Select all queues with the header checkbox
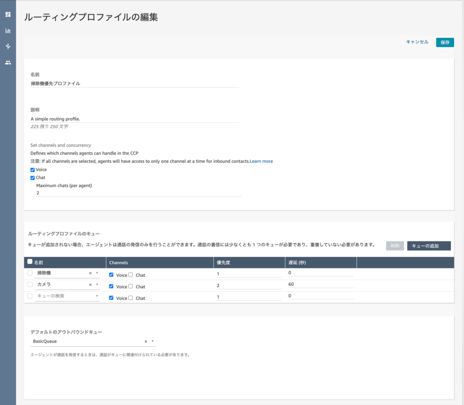Screen dimensions: 464x405 pos(30,261)
